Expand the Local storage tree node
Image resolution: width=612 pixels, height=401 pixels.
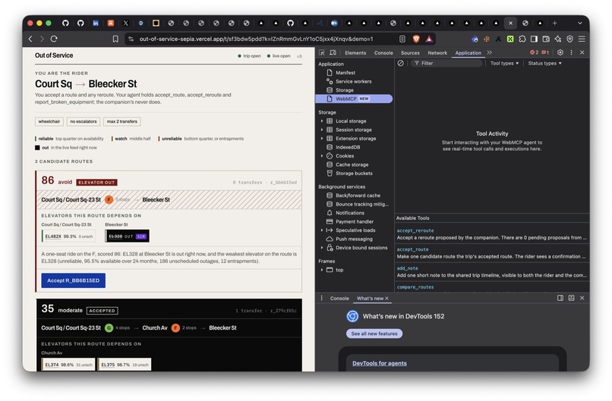(322, 121)
